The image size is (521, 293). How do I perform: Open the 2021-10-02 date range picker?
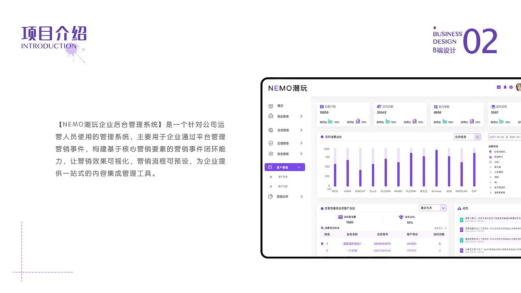pyautogui.click(x=504, y=137)
